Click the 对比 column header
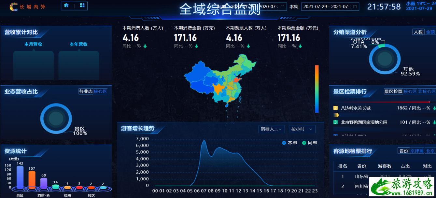The image size is (436, 198). [427, 166]
